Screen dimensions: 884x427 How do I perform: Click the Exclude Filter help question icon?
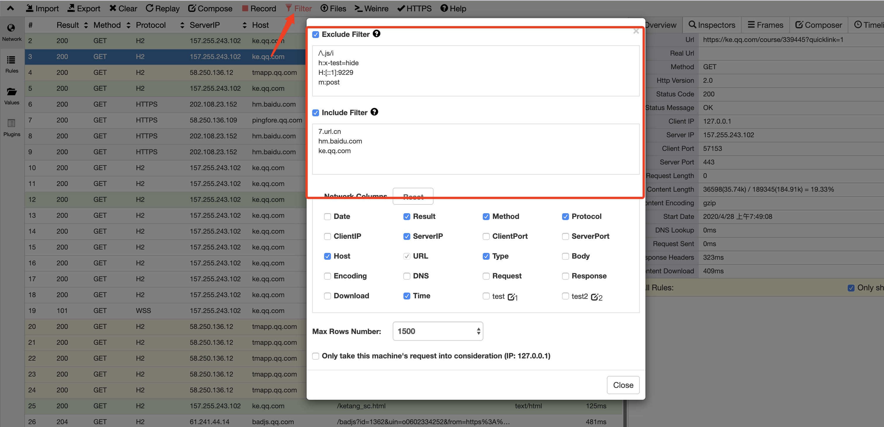[377, 34]
